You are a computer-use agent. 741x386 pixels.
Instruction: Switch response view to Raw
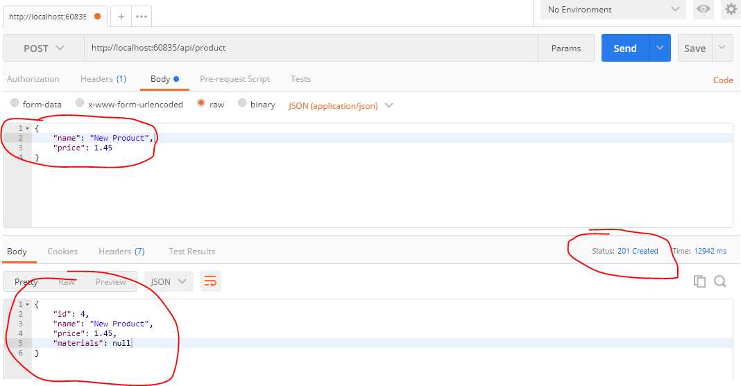pyautogui.click(x=67, y=282)
